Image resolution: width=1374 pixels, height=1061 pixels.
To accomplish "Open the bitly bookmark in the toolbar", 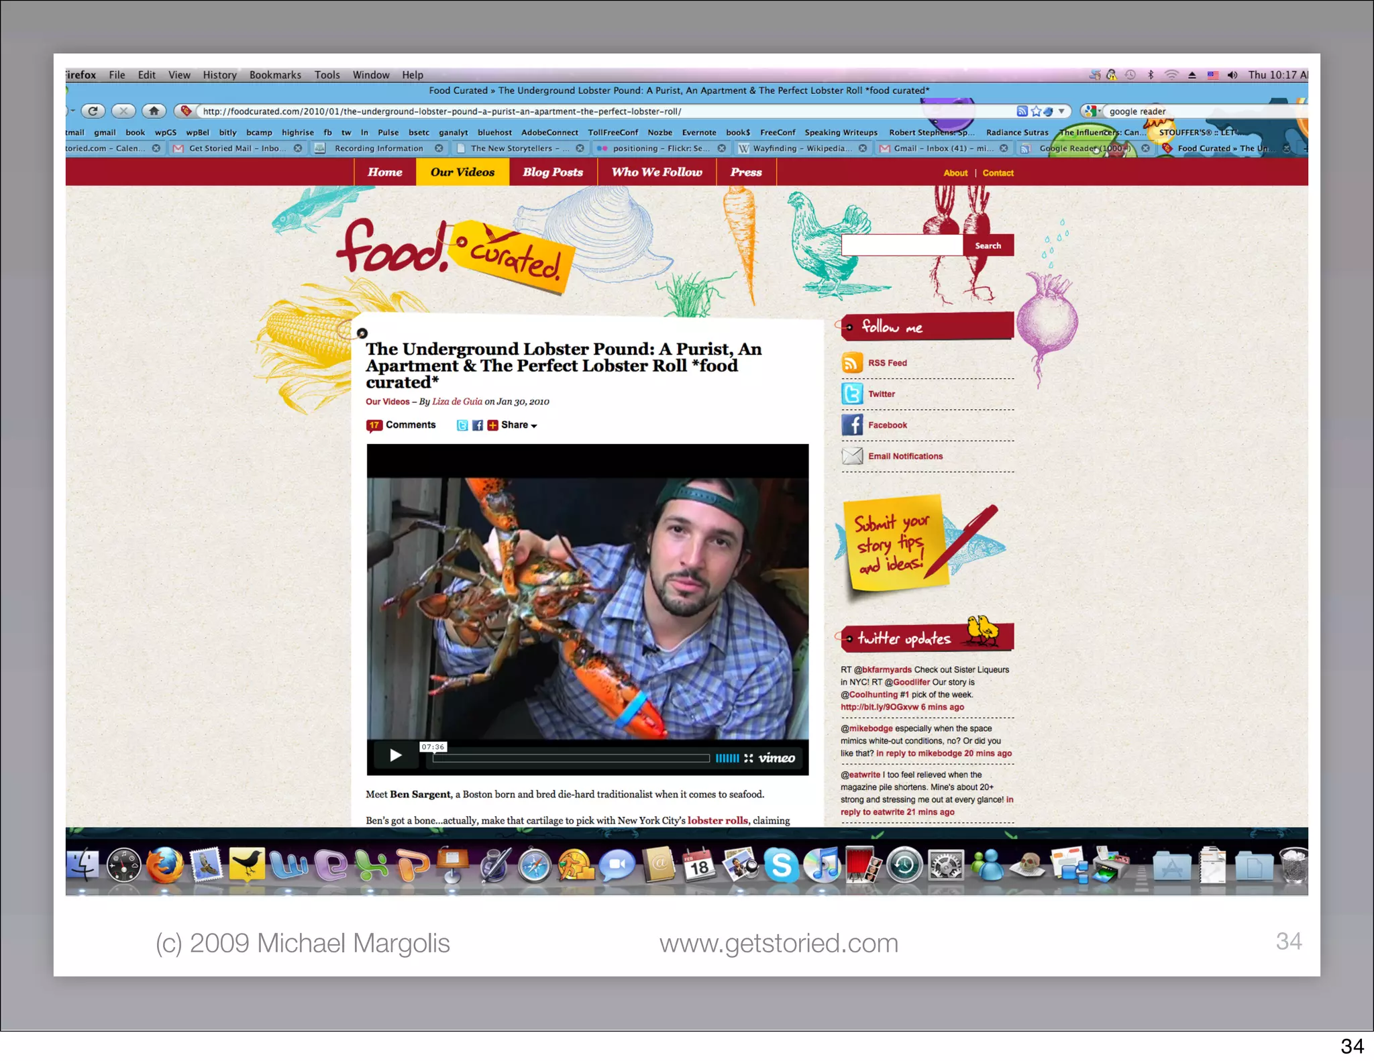I will [x=227, y=133].
